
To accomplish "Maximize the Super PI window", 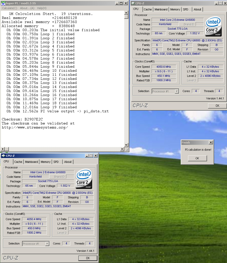I will 121,3.
